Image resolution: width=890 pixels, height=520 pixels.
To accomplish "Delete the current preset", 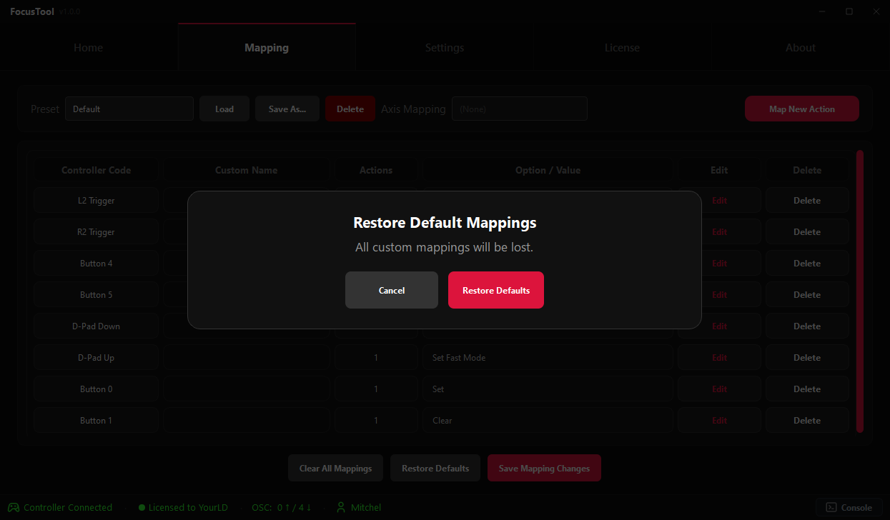I will (350, 109).
